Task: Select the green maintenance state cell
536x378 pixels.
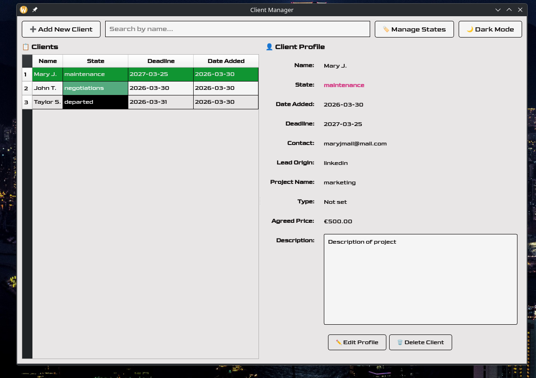Action: coord(95,75)
